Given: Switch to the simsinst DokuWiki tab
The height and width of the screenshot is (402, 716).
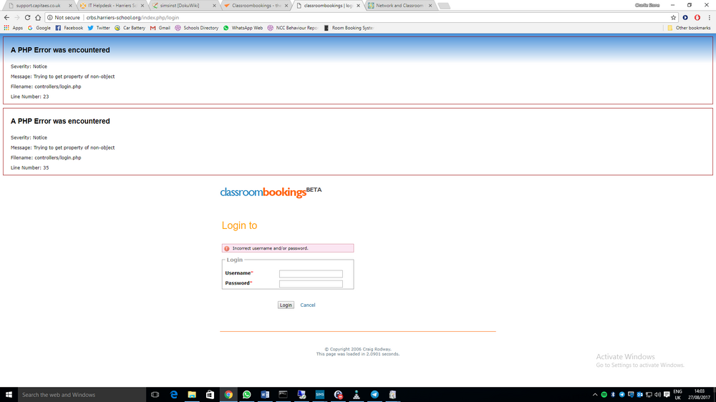Looking at the screenshot, I should (184, 6).
